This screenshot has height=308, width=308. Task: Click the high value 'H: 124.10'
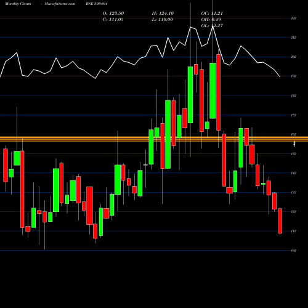click(x=163, y=14)
